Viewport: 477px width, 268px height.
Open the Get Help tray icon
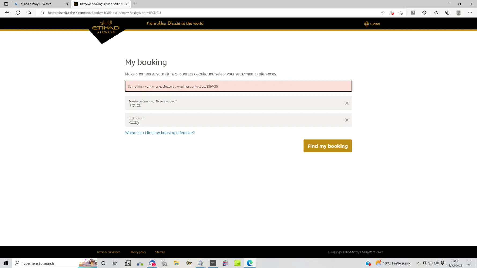(x=368, y=263)
